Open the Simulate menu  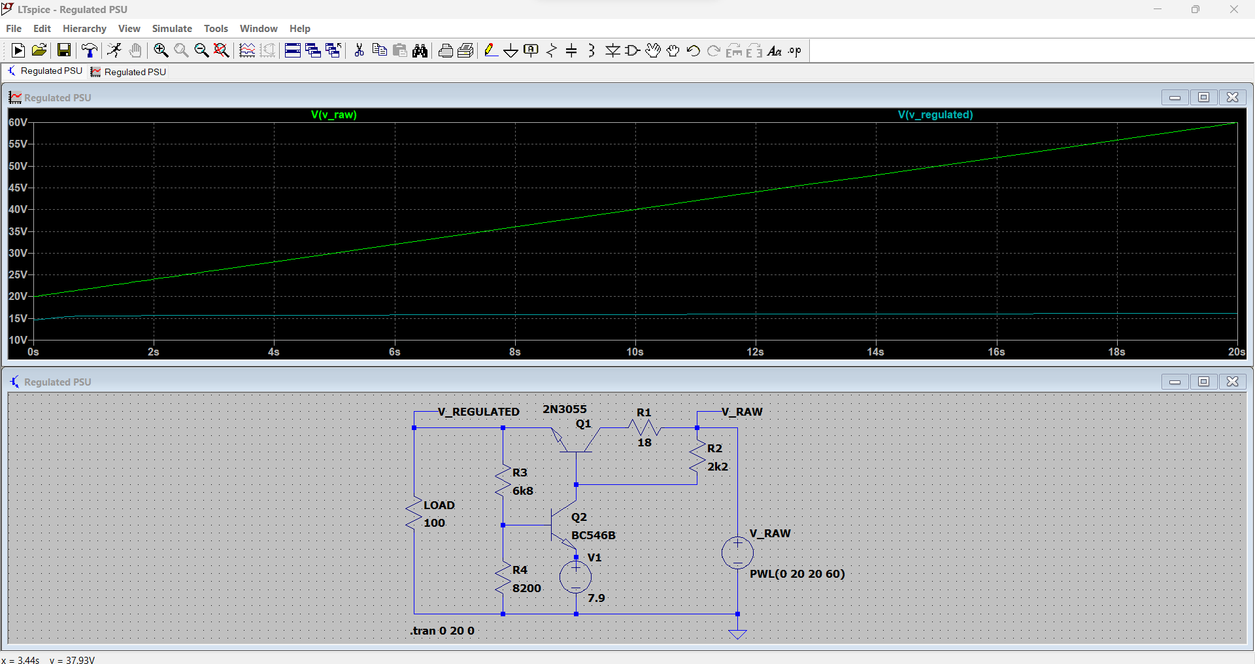pos(172,28)
